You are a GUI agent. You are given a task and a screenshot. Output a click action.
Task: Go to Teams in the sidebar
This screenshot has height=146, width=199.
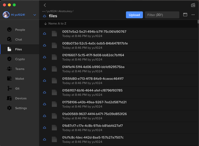20,69
